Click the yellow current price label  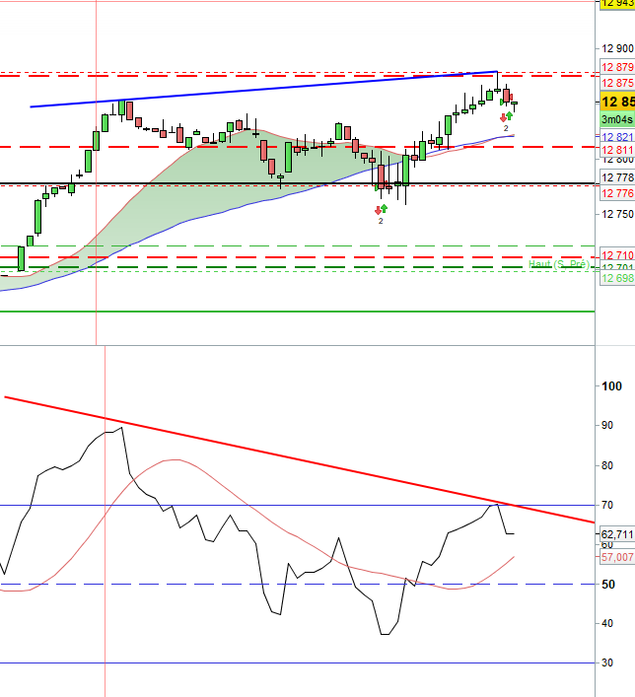617,102
